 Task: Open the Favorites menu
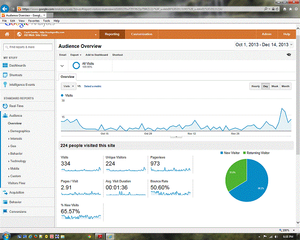[34, 21]
